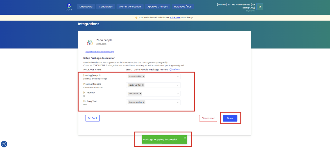Go to the Dashboard tab
331x151 pixels.
click(x=86, y=6)
